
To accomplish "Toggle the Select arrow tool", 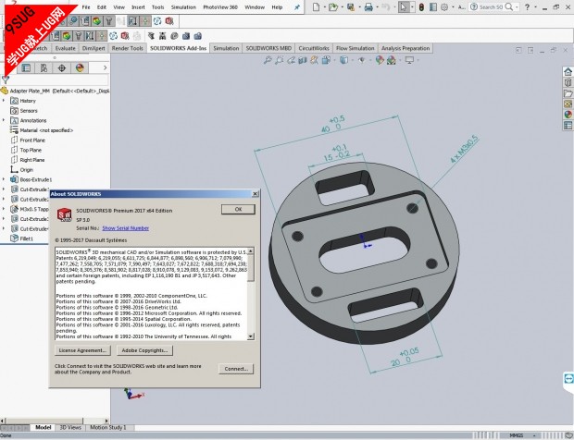I will (x=403, y=7).
